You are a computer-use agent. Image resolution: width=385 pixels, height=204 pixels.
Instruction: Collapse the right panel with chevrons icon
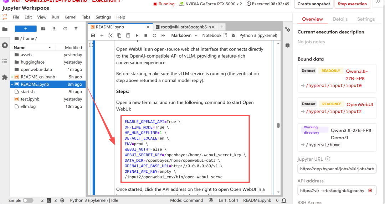[x=378, y=2]
